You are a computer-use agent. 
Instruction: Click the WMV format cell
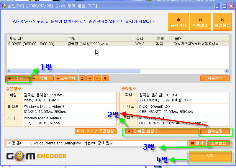tap(140, 44)
